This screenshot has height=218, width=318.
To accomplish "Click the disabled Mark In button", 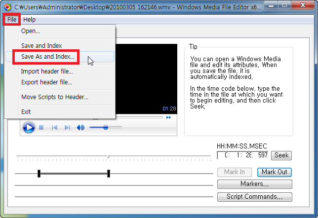I will point(235,172).
